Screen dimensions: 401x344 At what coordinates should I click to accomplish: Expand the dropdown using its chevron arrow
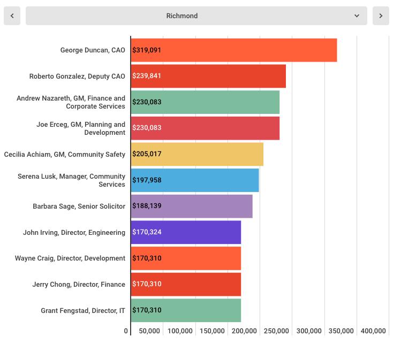click(357, 16)
